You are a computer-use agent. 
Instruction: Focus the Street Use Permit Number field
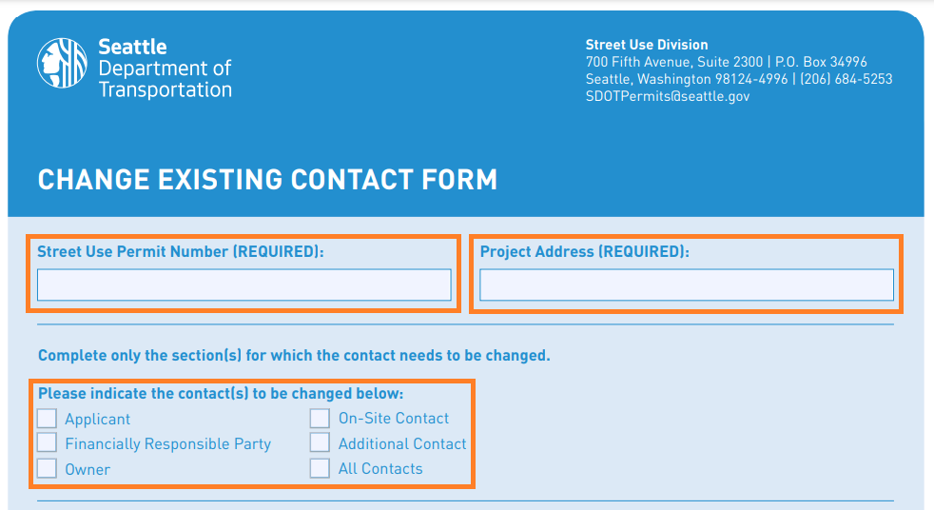(x=243, y=284)
